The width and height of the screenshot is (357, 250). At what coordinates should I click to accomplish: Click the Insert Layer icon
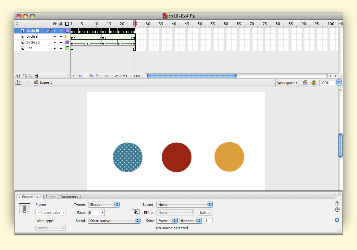(x=18, y=76)
